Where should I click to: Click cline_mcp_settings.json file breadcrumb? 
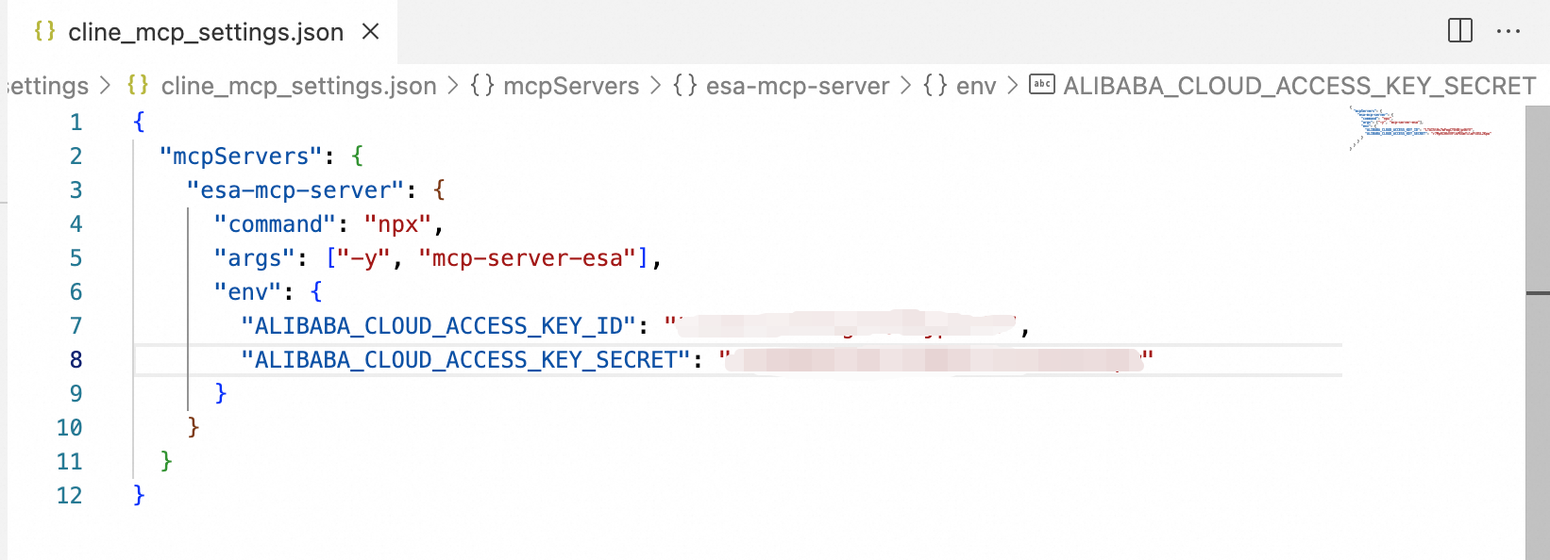click(x=298, y=86)
